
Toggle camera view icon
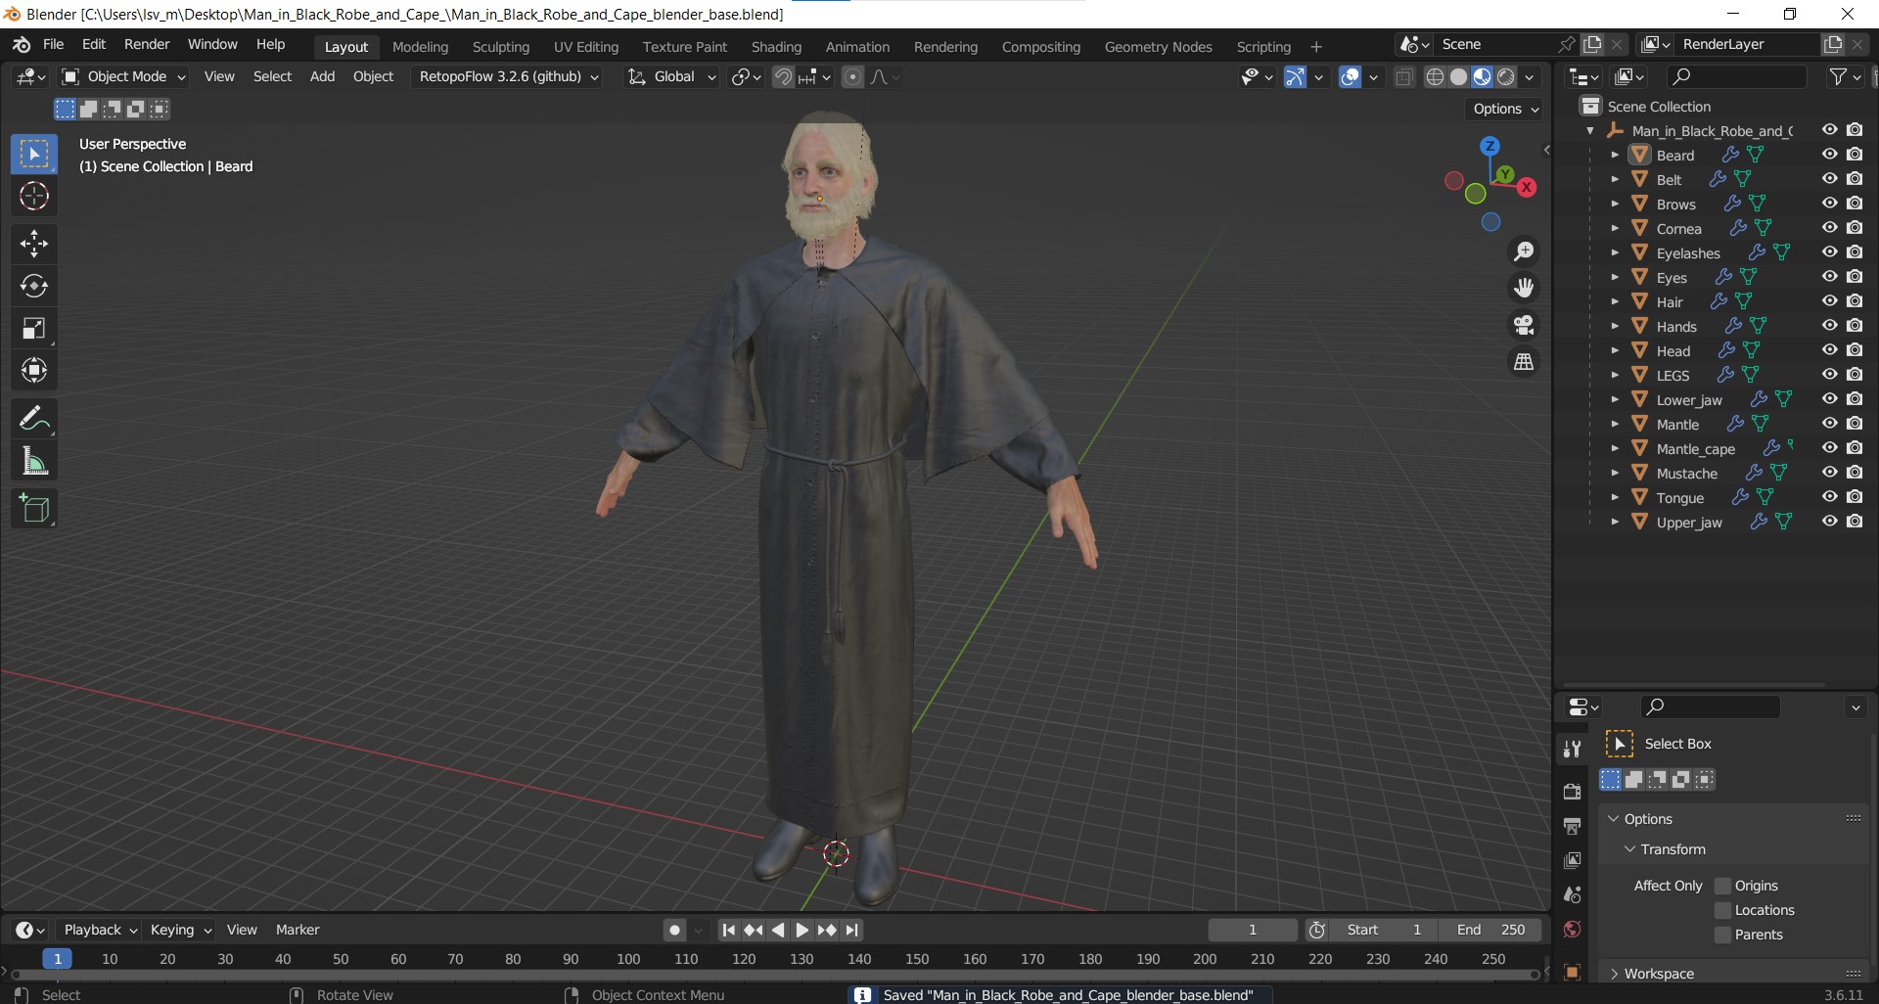point(1524,325)
